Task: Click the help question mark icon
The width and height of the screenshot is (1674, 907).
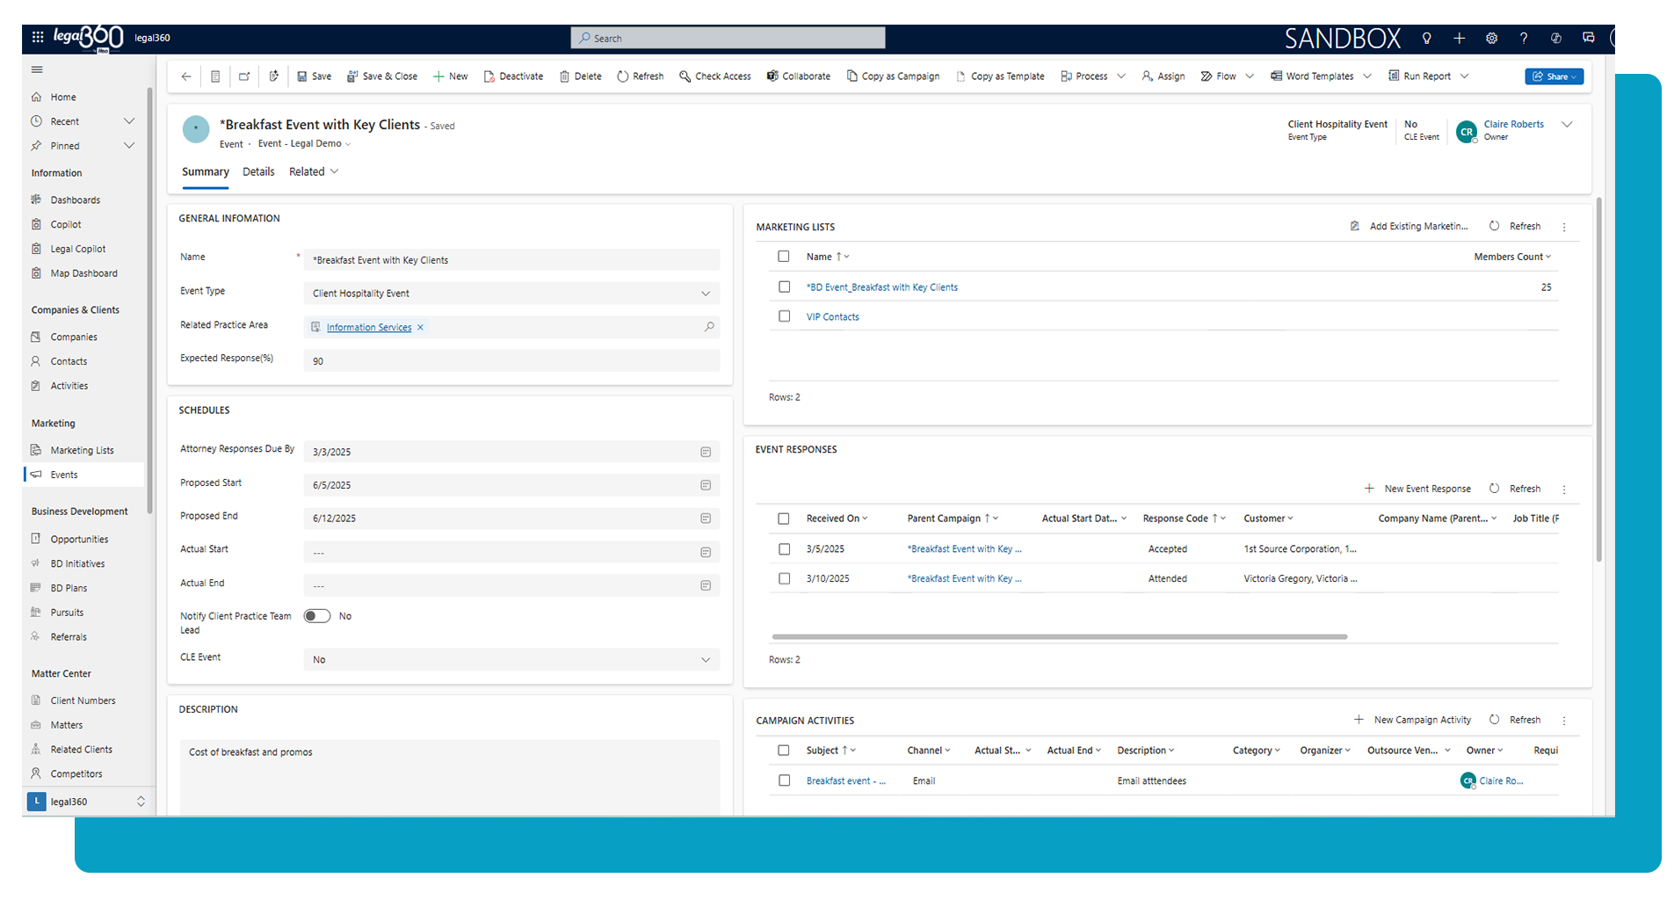Action: (x=1524, y=39)
